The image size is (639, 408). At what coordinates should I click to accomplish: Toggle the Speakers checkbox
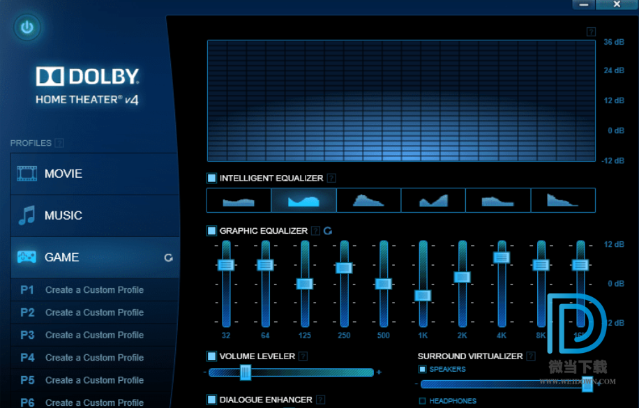pyautogui.click(x=423, y=369)
